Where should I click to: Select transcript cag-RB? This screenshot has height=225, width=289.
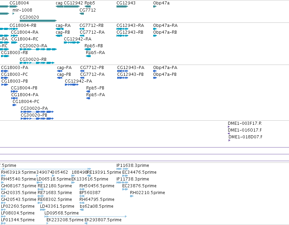(63, 32)
